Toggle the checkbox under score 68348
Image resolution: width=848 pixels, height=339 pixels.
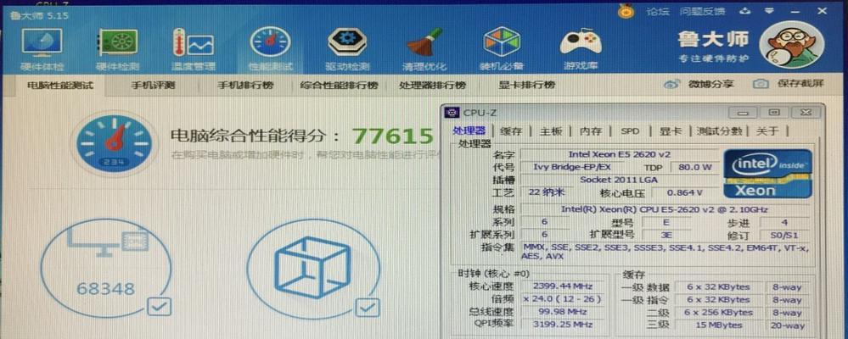(x=160, y=307)
